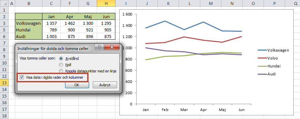Select the Noll radio option

click(61, 65)
